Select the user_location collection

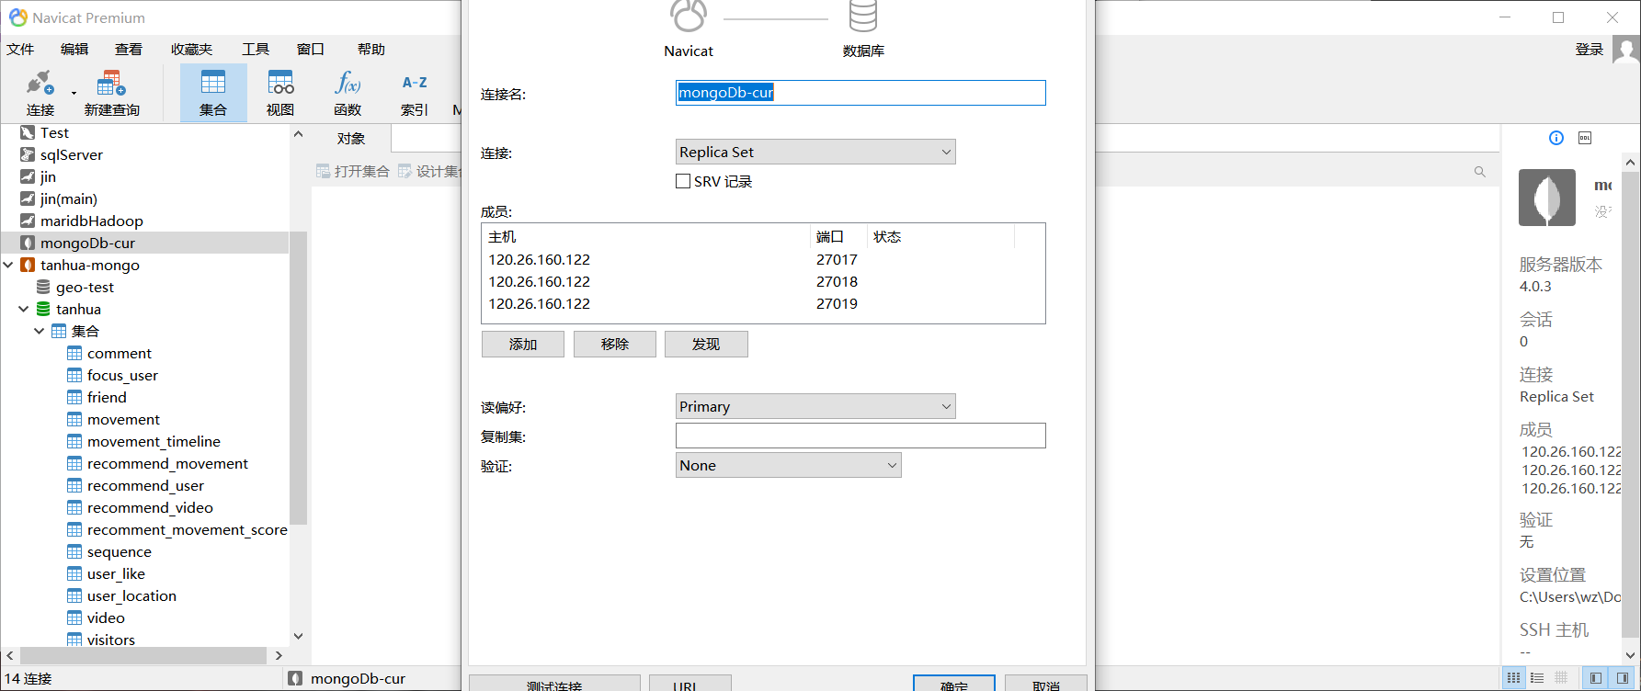point(131,596)
